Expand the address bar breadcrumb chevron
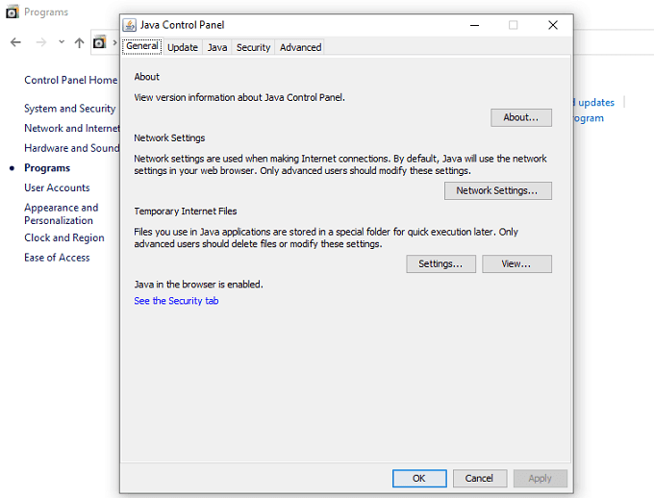 click(x=114, y=42)
